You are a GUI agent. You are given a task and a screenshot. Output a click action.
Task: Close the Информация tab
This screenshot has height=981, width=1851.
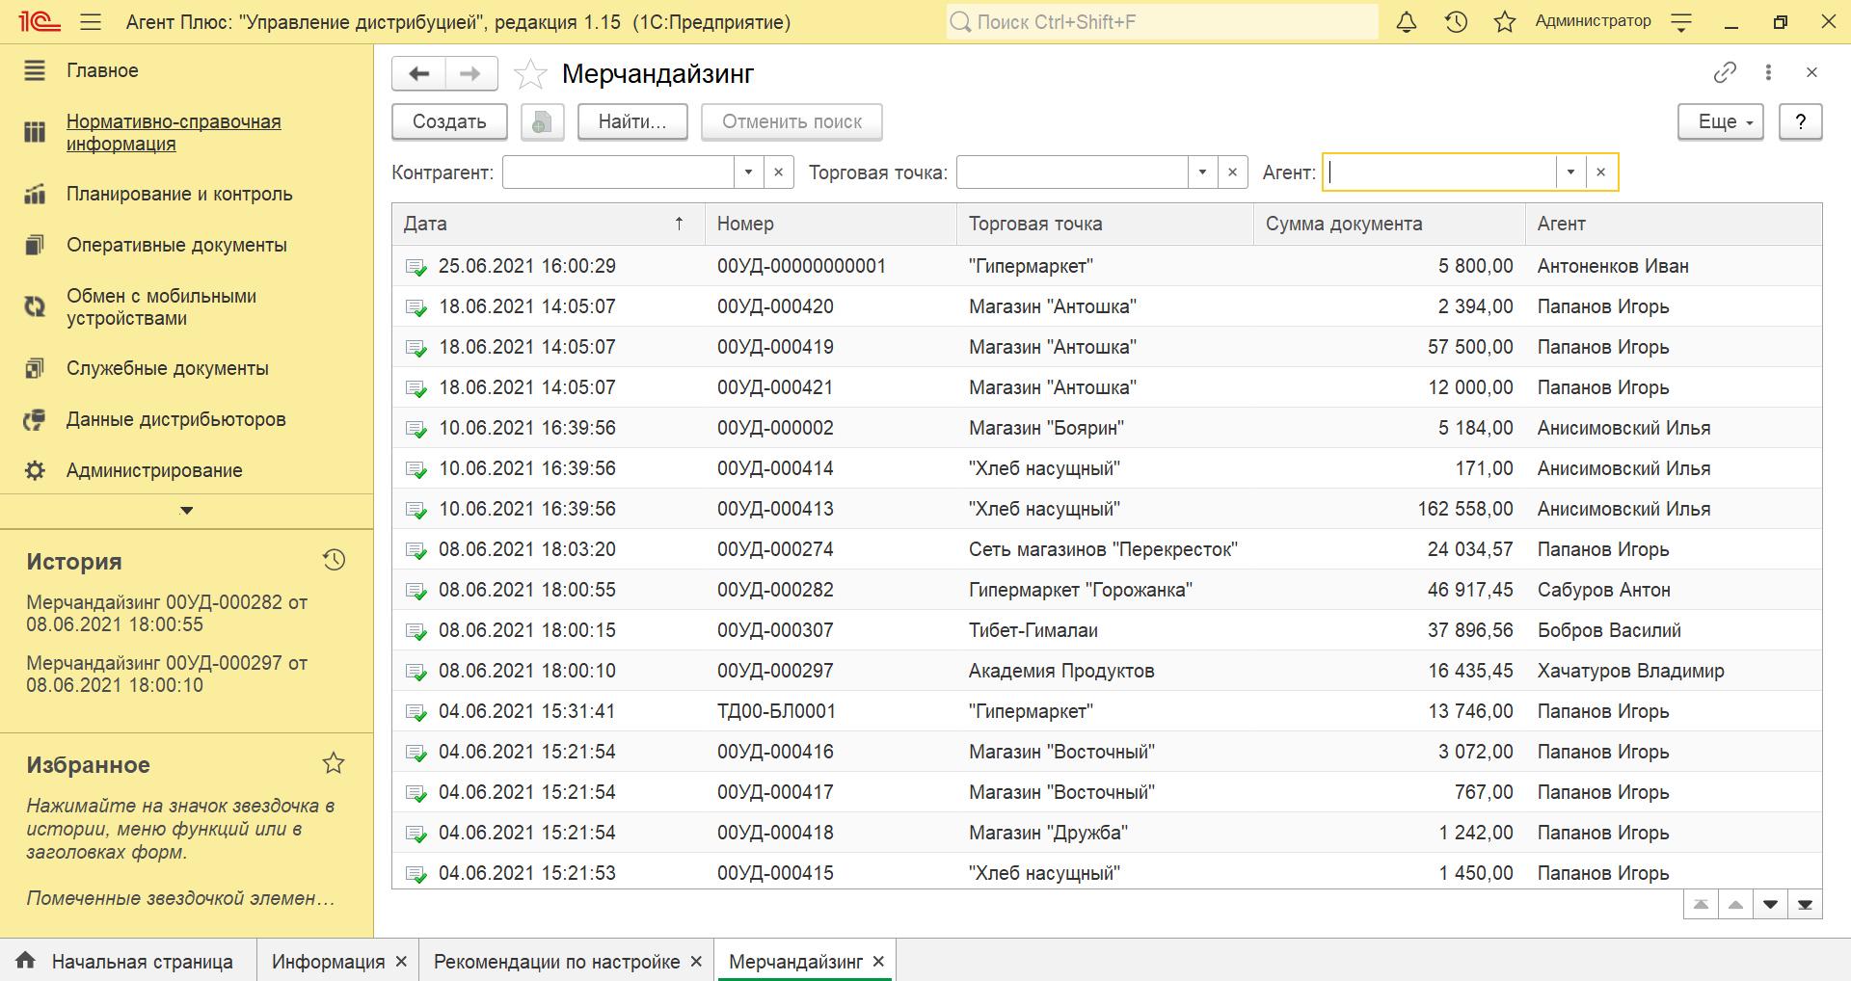point(401,962)
